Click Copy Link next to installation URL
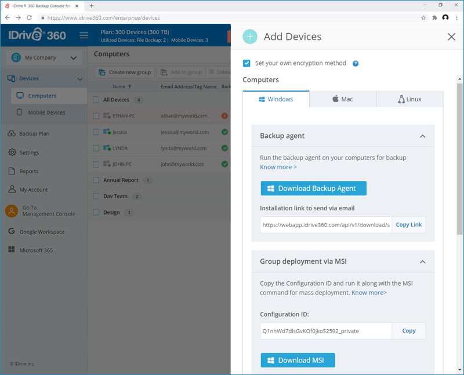This screenshot has width=464, height=375. click(409, 225)
